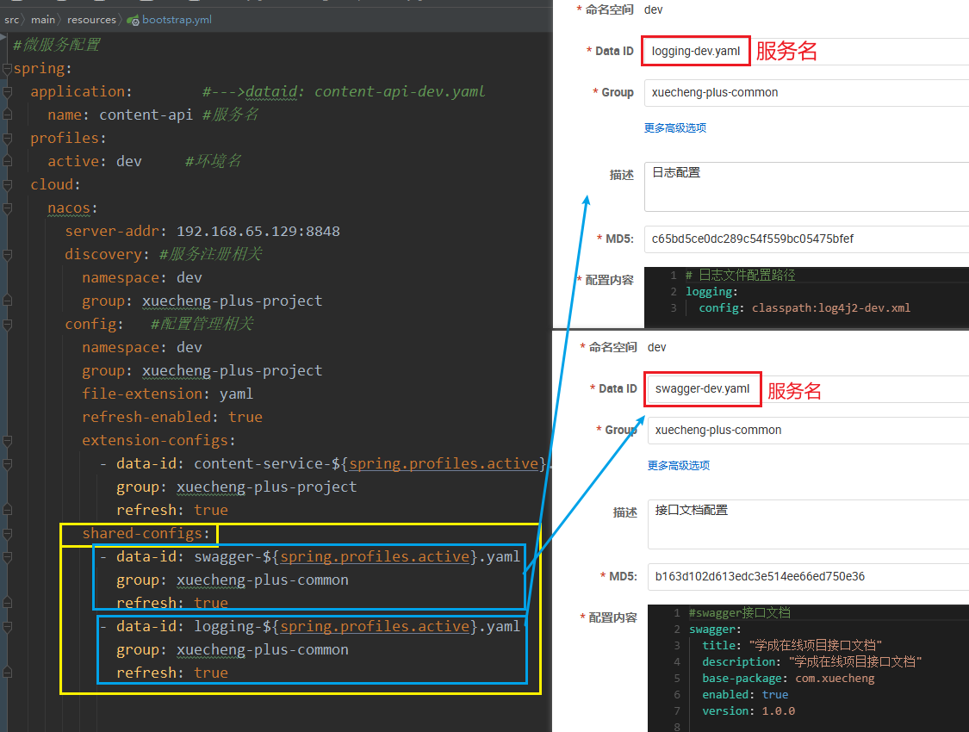969x732 pixels.
Task: Click 'namespace: dev' under the config block
Action: pyautogui.click(x=142, y=348)
